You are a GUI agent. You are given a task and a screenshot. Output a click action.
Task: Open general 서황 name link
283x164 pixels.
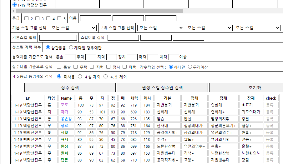click(x=64, y=132)
